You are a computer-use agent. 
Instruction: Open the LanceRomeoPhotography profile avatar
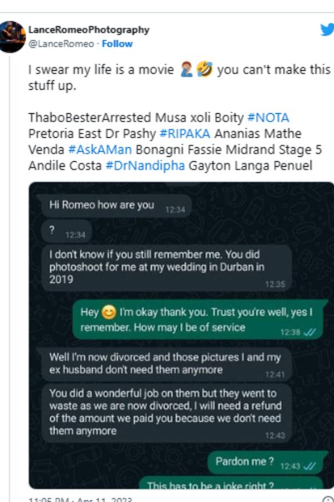coord(12,37)
